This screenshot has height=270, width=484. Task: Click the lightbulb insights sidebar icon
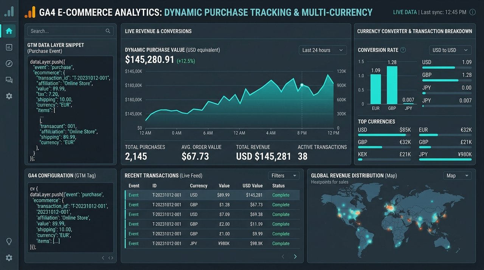(x=9, y=241)
